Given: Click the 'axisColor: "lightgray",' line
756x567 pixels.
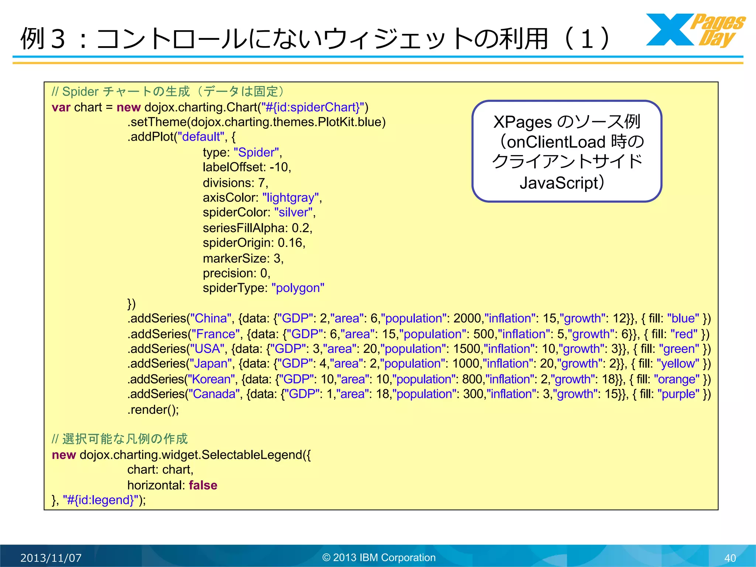Looking at the screenshot, I should pos(262,197).
